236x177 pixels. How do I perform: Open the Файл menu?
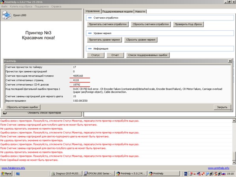(x=4, y=6)
